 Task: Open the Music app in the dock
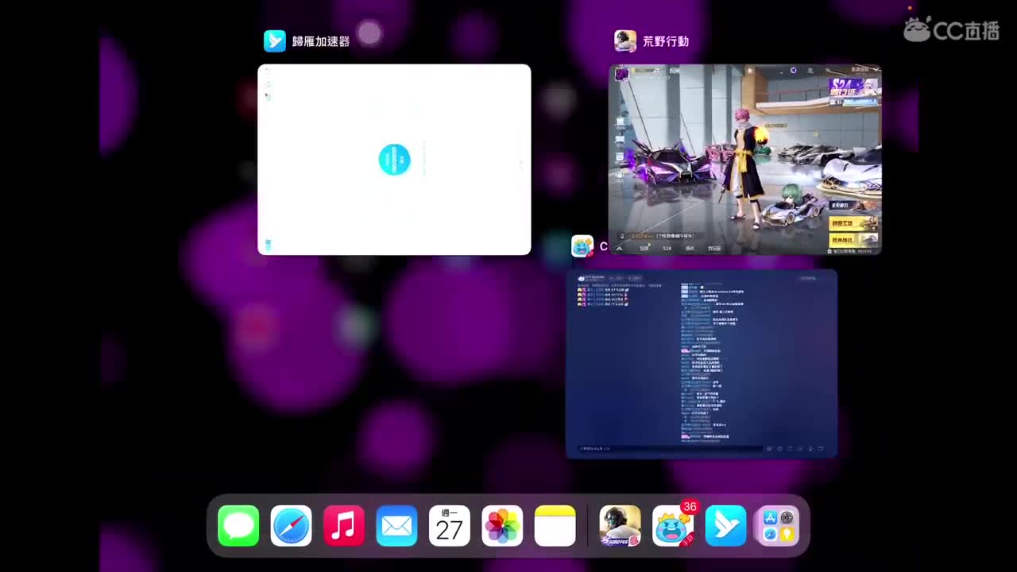[344, 526]
